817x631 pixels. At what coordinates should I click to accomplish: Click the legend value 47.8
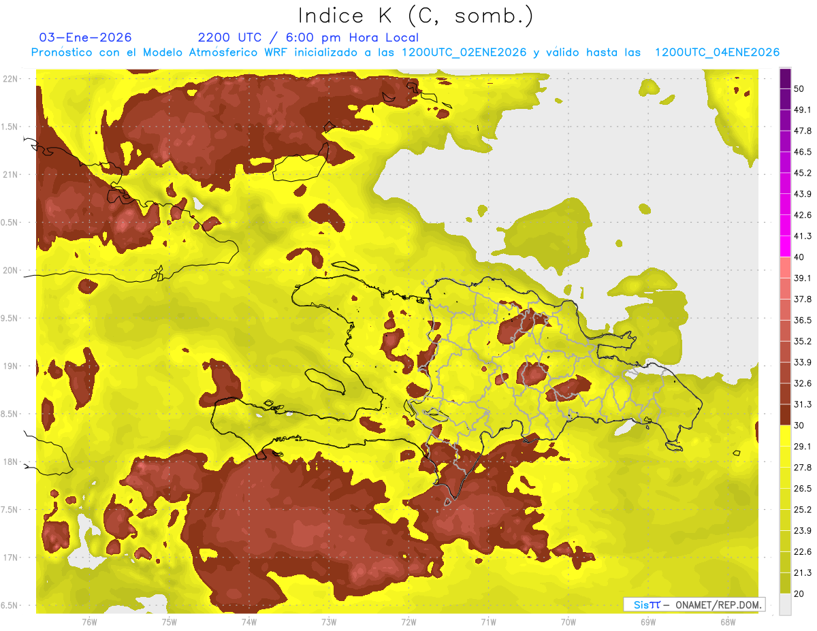coord(803,131)
